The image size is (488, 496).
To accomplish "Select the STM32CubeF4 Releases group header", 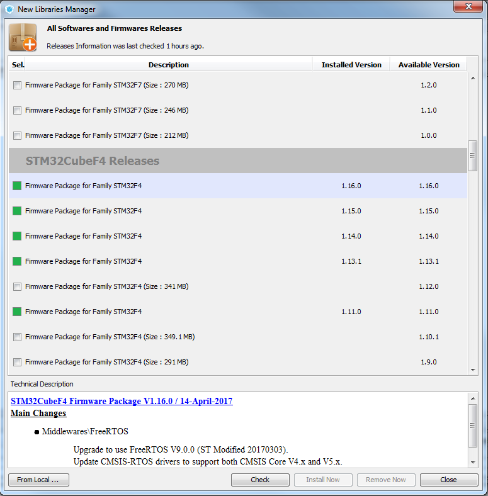I will pyautogui.click(x=238, y=161).
